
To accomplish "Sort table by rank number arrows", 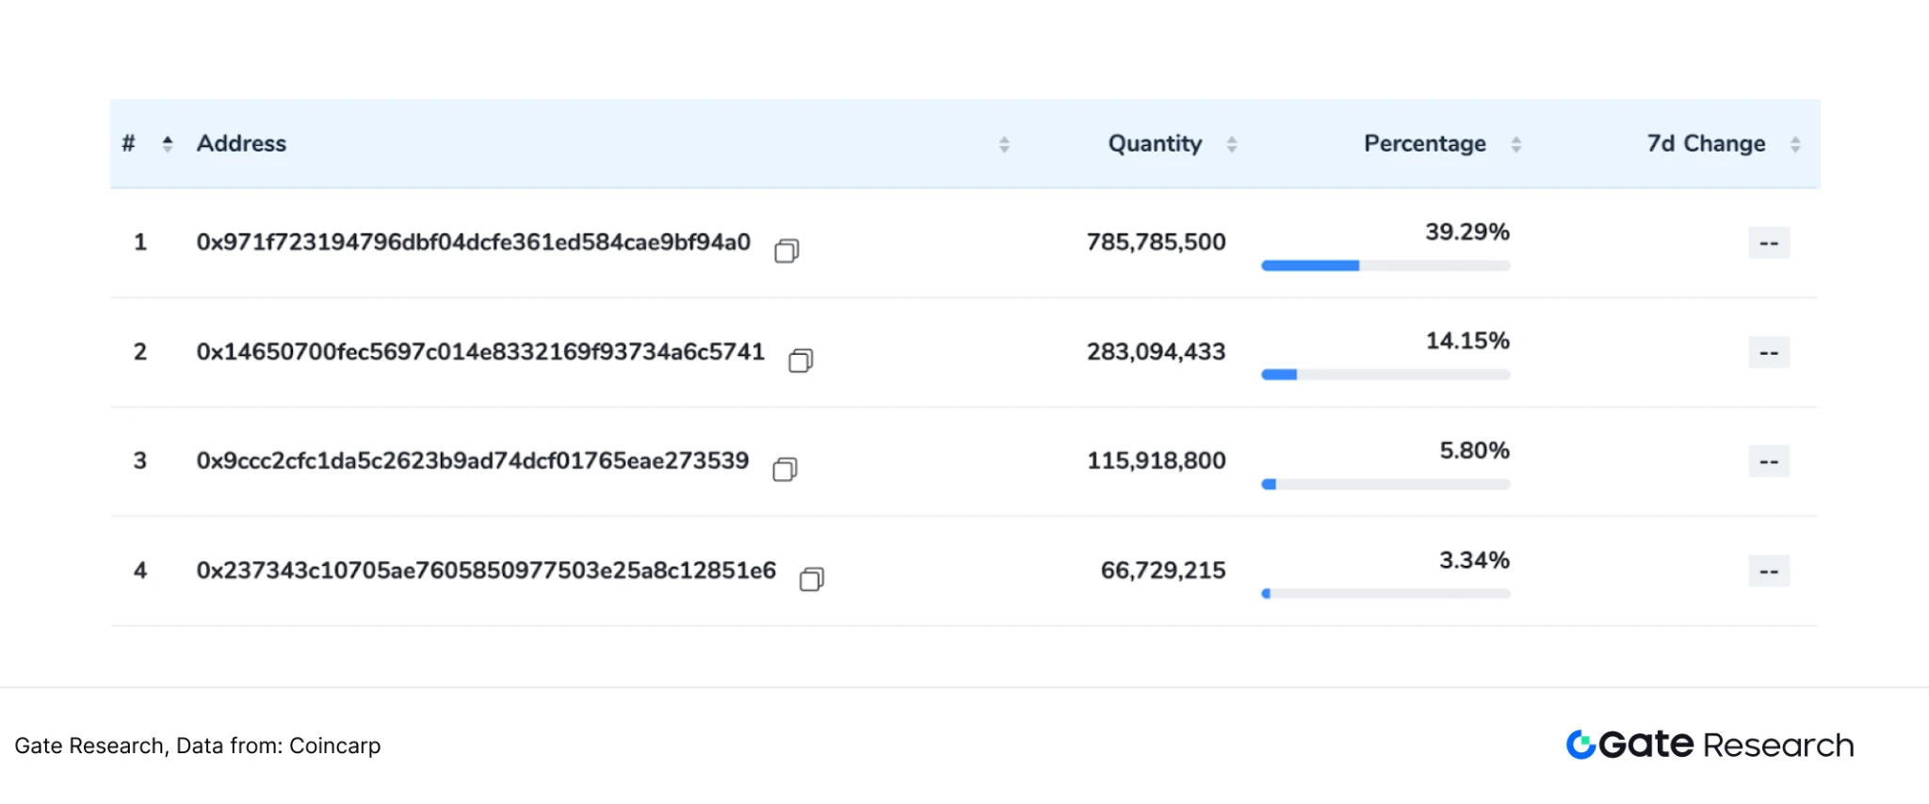I will pos(168,144).
